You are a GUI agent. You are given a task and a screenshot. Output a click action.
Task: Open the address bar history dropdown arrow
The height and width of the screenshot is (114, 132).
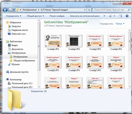pos(85,10)
